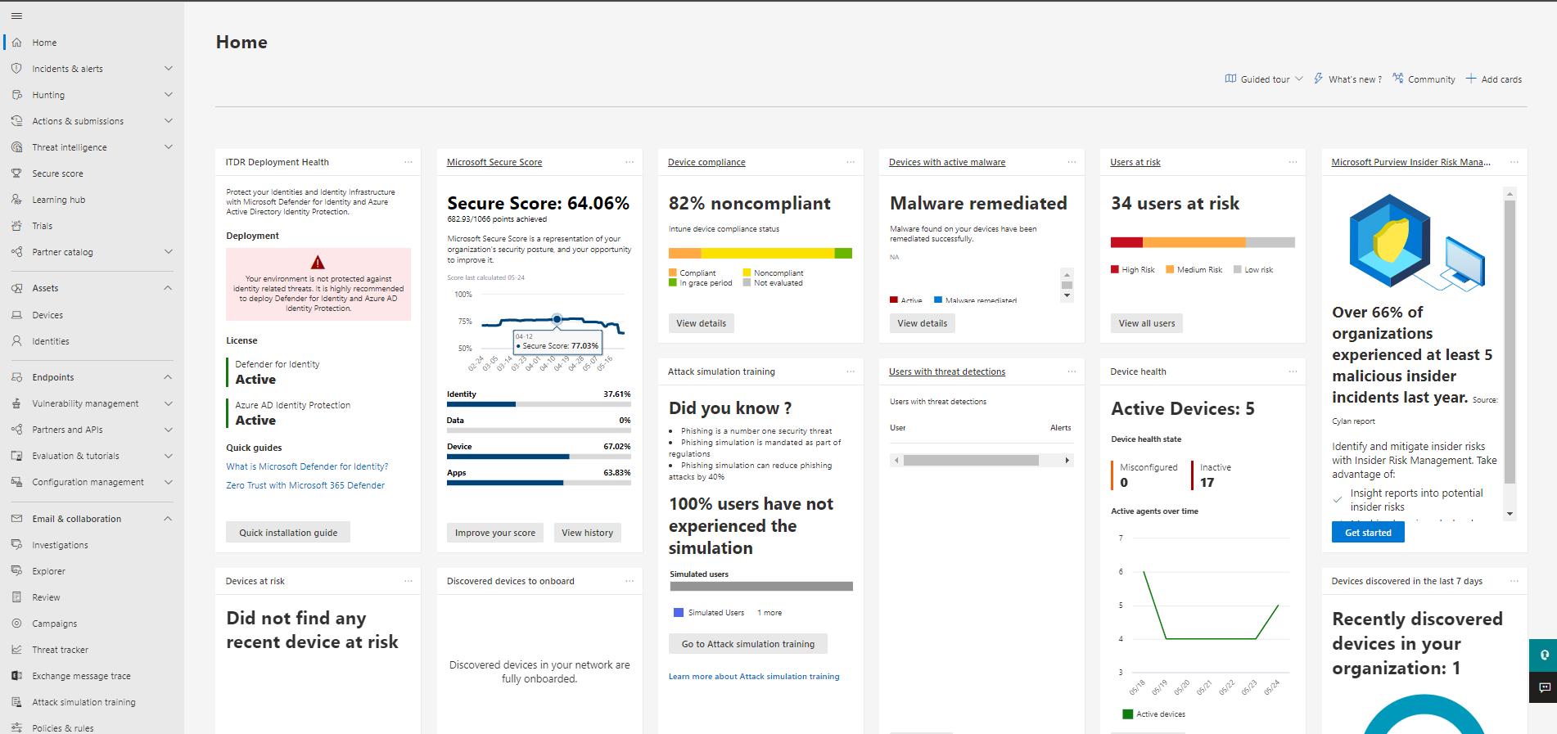
Task: Click the View history button
Action: 588,533
